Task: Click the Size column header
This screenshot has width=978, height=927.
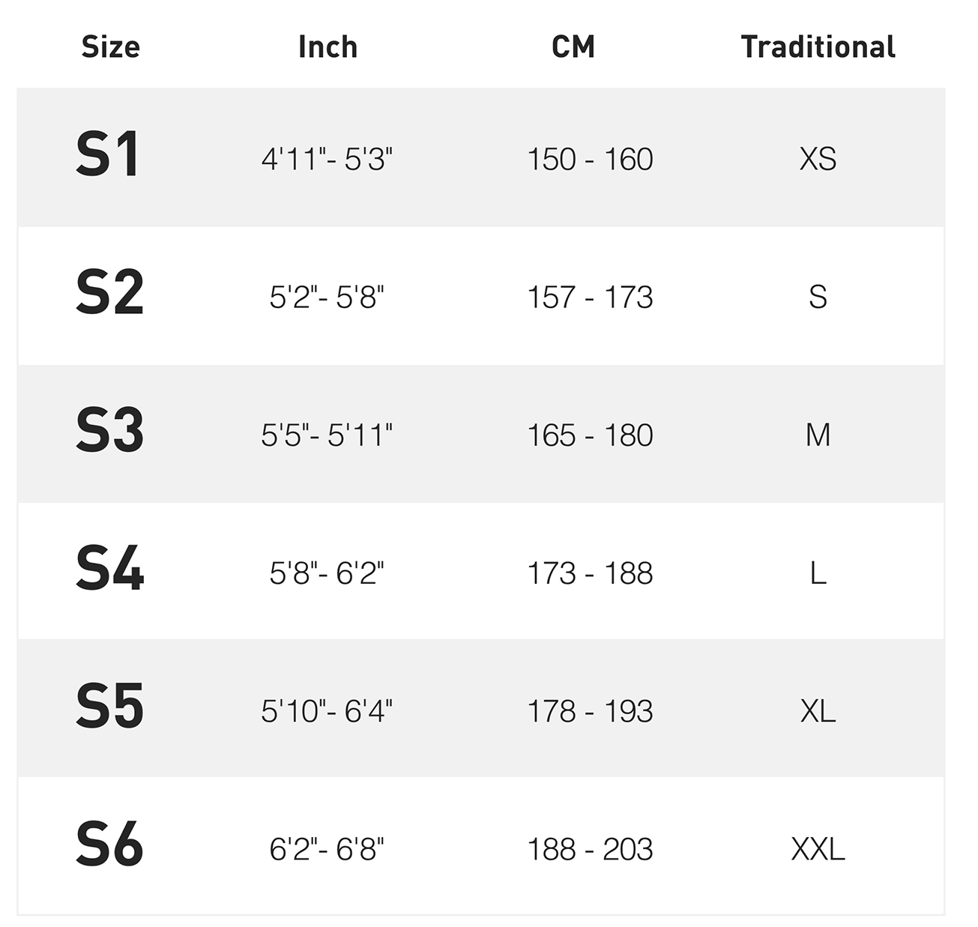Action: (110, 46)
